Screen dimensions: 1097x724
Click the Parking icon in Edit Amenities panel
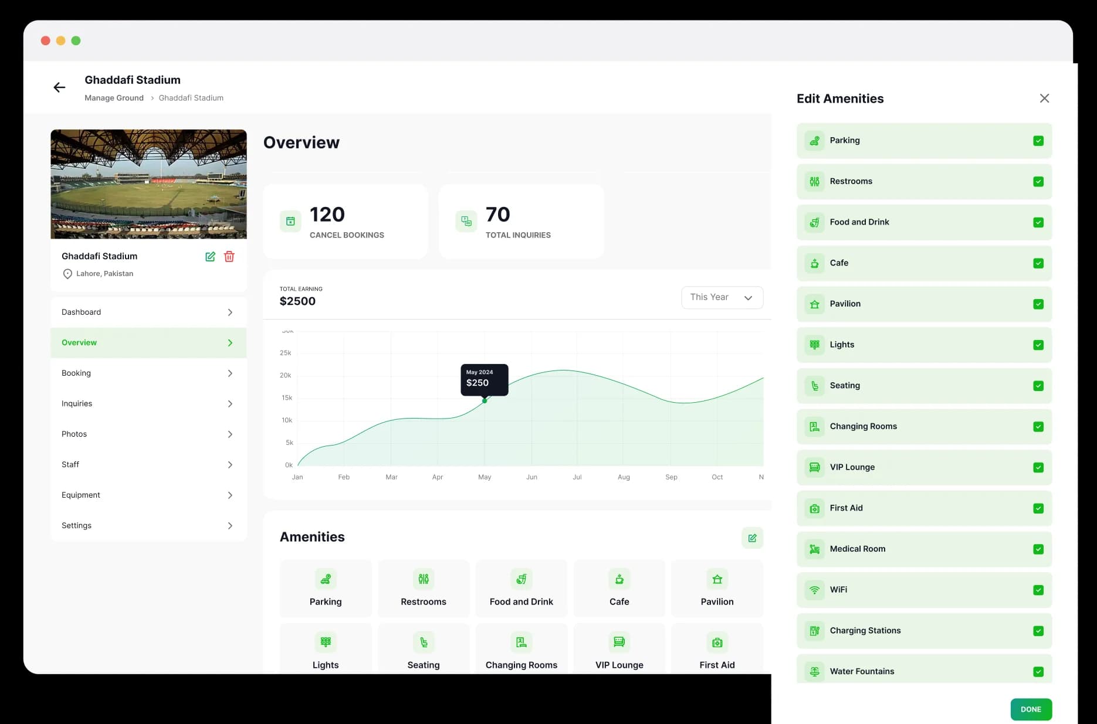coord(815,141)
